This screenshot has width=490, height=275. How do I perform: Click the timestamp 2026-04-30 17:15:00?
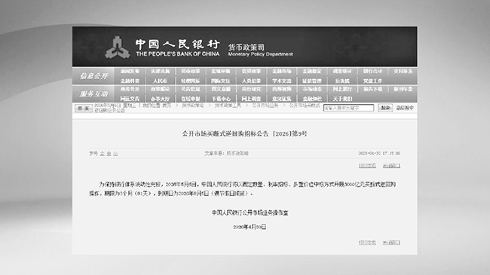tap(379, 154)
